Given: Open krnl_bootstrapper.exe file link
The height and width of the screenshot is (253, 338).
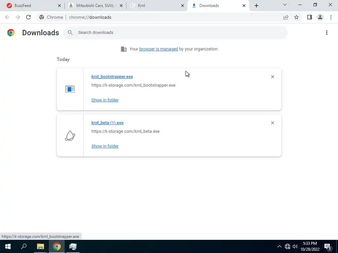Looking at the screenshot, I should coord(112,76).
